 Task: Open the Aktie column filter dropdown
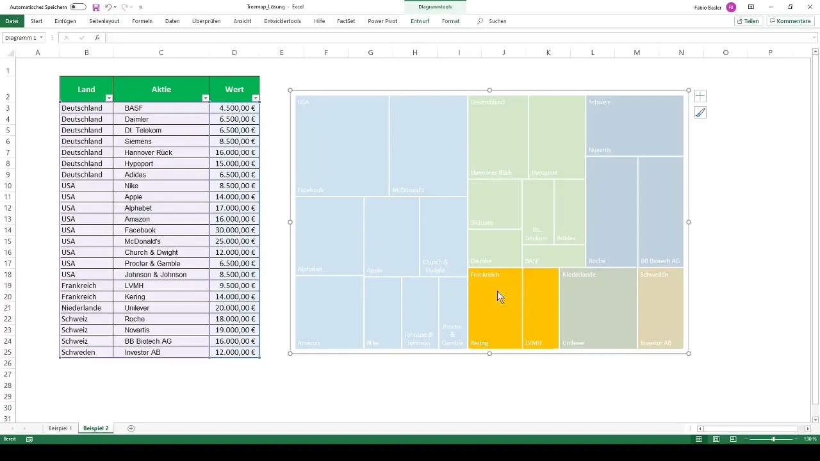(x=205, y=98)
